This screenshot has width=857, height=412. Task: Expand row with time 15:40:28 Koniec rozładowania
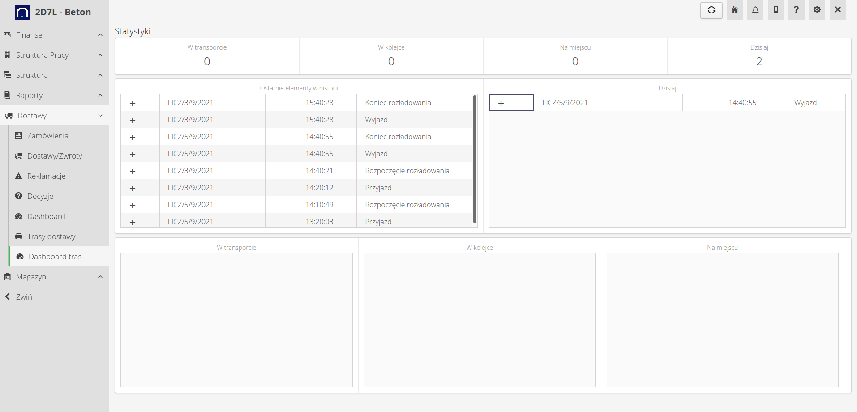pos(133,103)
